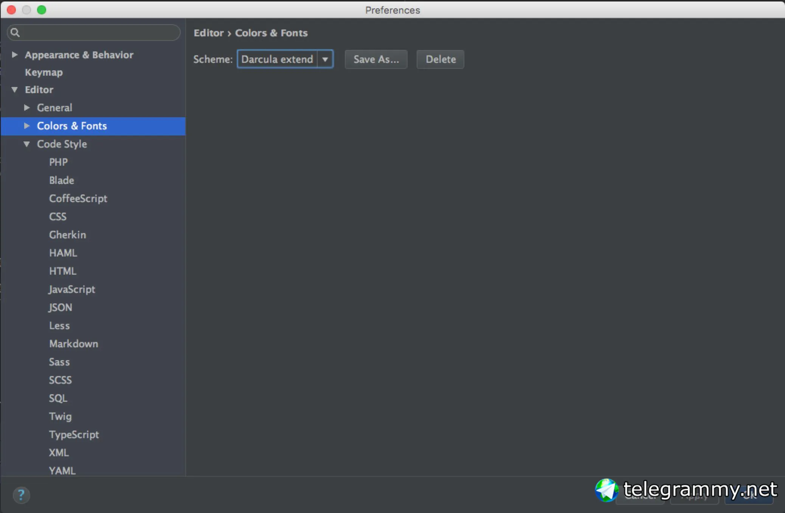
Task: Open the Keymap settings page
Action: click(44, 72)
